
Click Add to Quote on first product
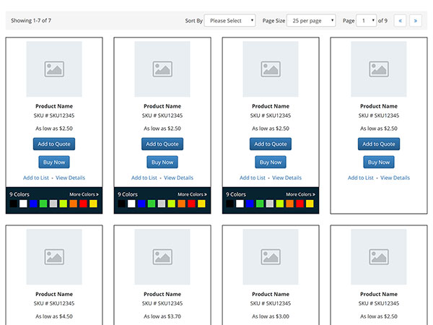click(54, 144)
